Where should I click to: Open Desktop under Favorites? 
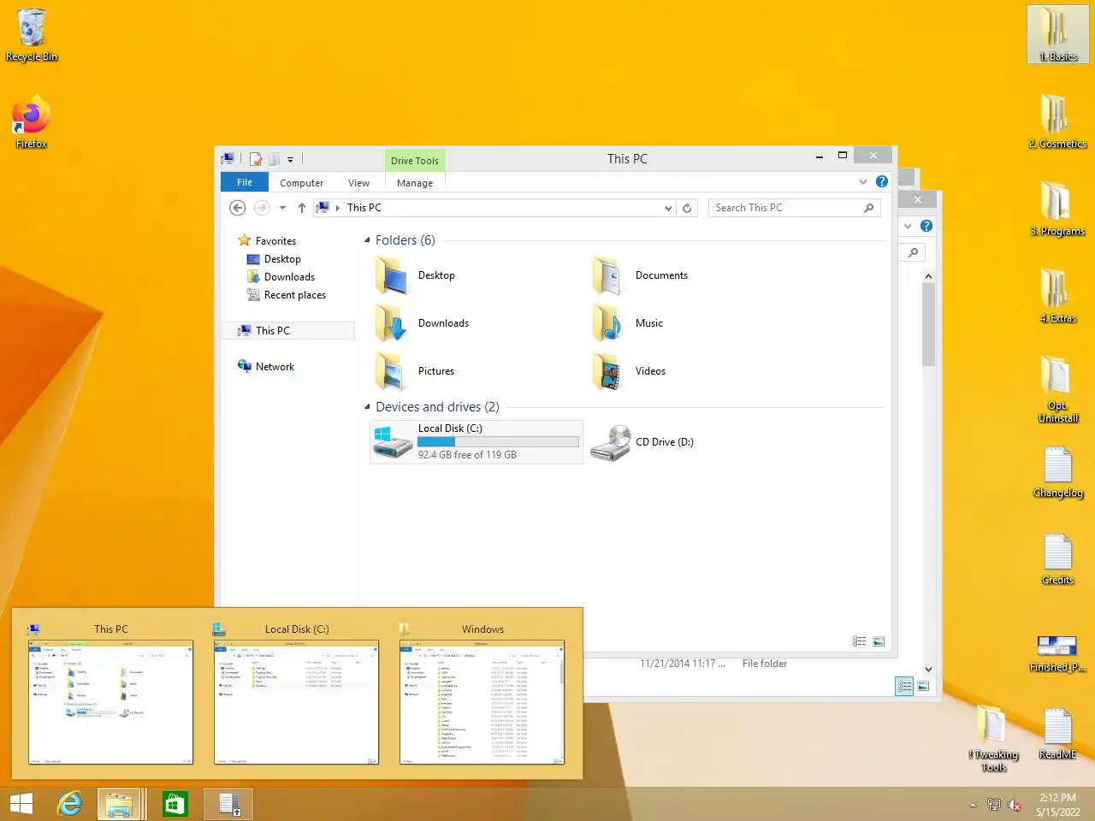coord(274,259)
